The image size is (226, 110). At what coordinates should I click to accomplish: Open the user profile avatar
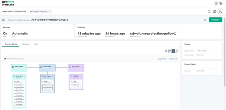pyautogui.click(x=220, y=11)
